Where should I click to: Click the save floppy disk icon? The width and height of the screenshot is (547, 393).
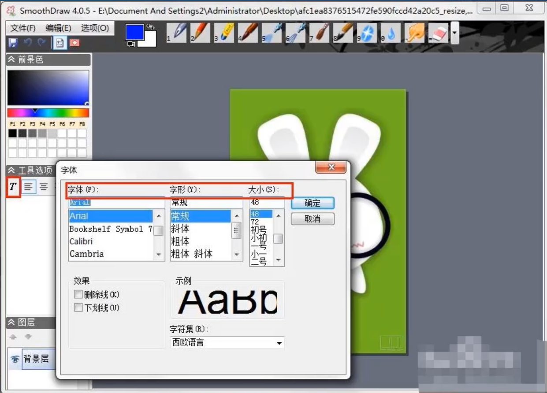point(13,43)
